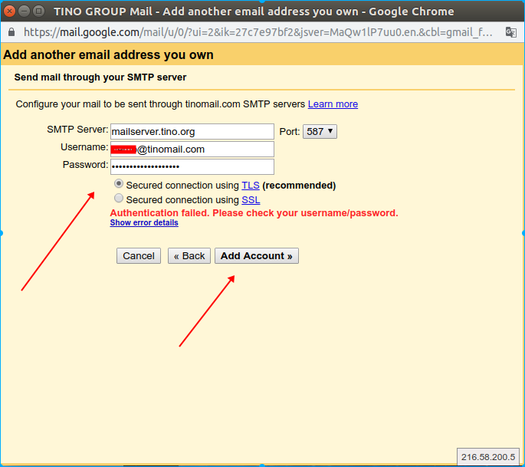Select Secured connection using SSL radio button
The width and height of the screenshot is (525, 467).
point(119,198)
